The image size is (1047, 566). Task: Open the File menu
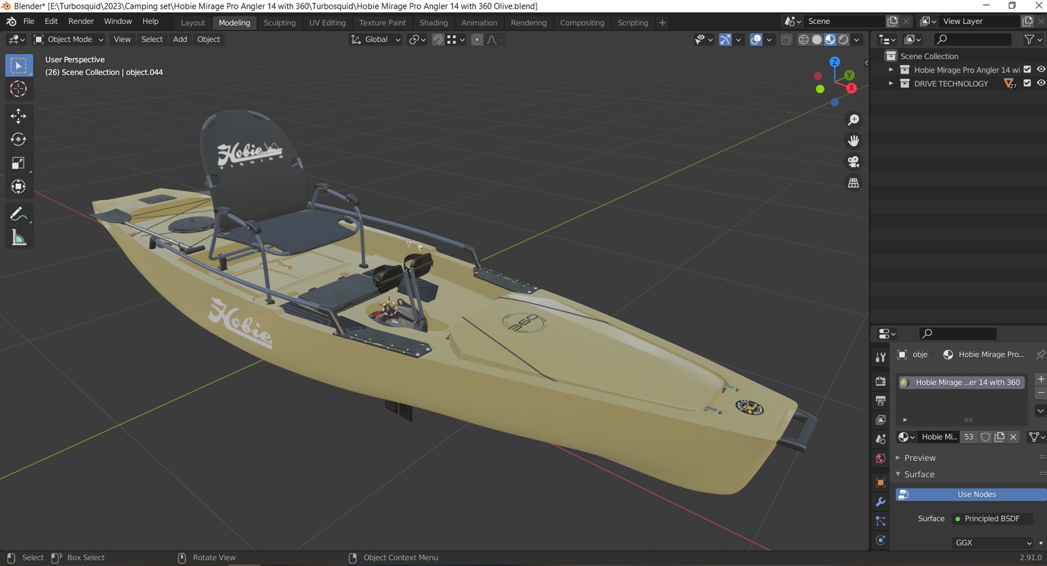[x=29, y=21]
